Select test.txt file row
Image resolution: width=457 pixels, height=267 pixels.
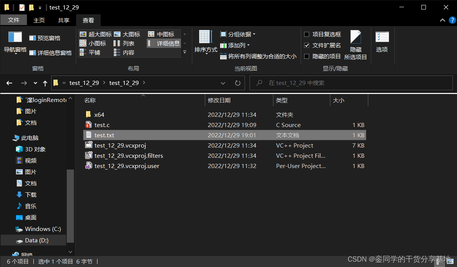click(x=225, y=135)
